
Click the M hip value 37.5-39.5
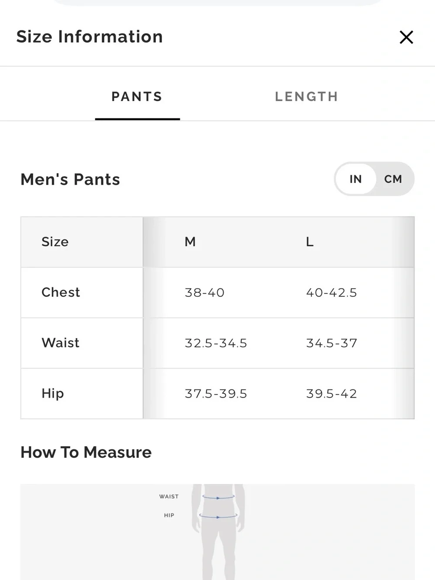216,394
